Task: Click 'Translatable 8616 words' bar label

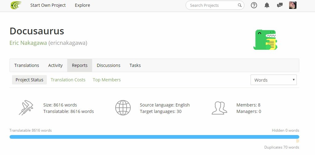Action: [31, 130]
